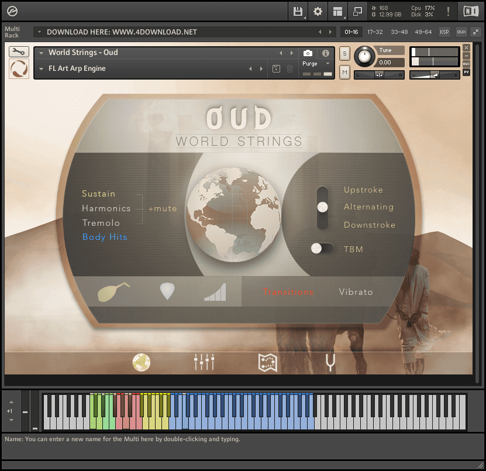The height and width of the screenshot is (471, 486).
Task: Open the workspace layout panel icon
Action: (337, 12)
